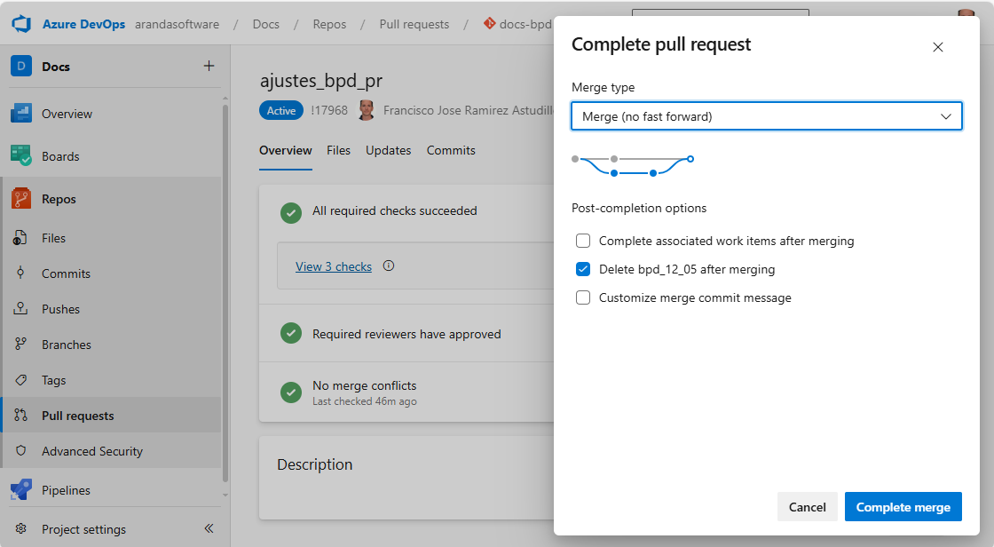This screenshot has height=547, width=994.
Task: Open Tags in the Repos section
Action: pos(53,380)
